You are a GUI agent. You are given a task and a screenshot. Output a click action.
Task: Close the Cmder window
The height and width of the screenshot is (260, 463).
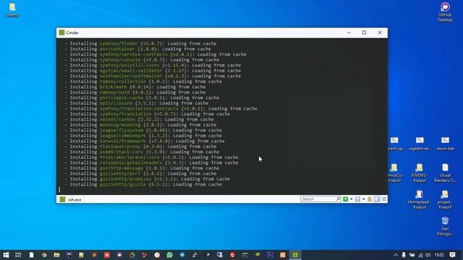coord(380,32)
